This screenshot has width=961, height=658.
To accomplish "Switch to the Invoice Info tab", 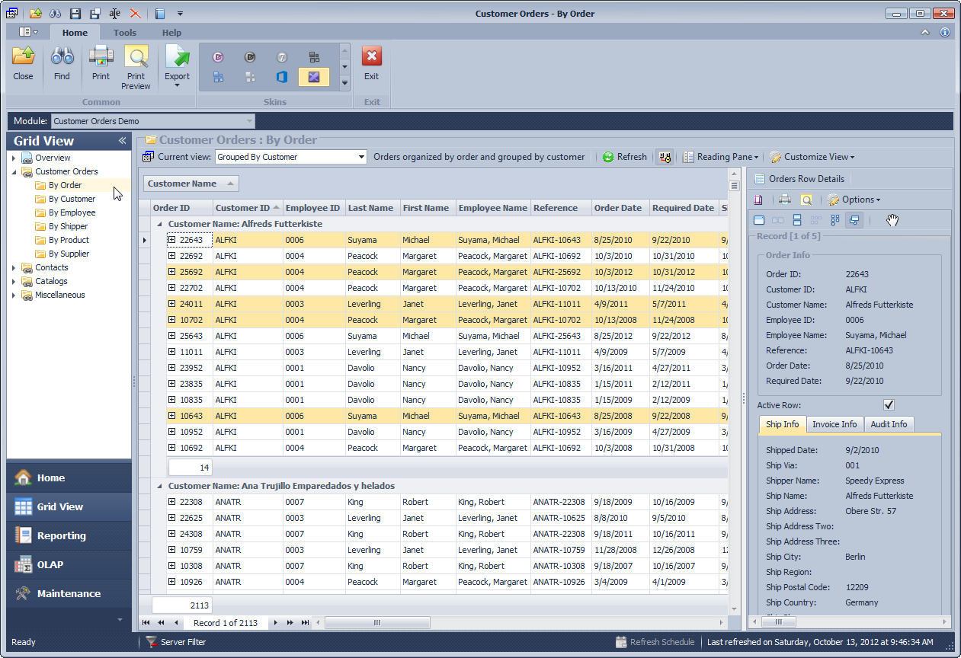I will point(834,424).
